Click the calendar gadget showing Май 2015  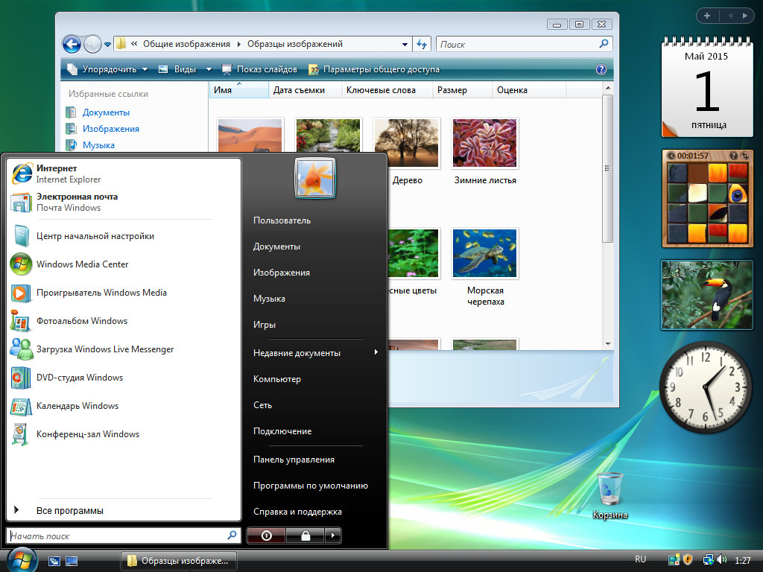(707, 88)
